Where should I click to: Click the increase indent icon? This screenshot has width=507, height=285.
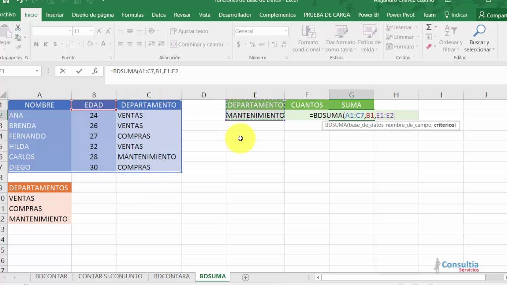pyautogui.click(x=161, y=44)
